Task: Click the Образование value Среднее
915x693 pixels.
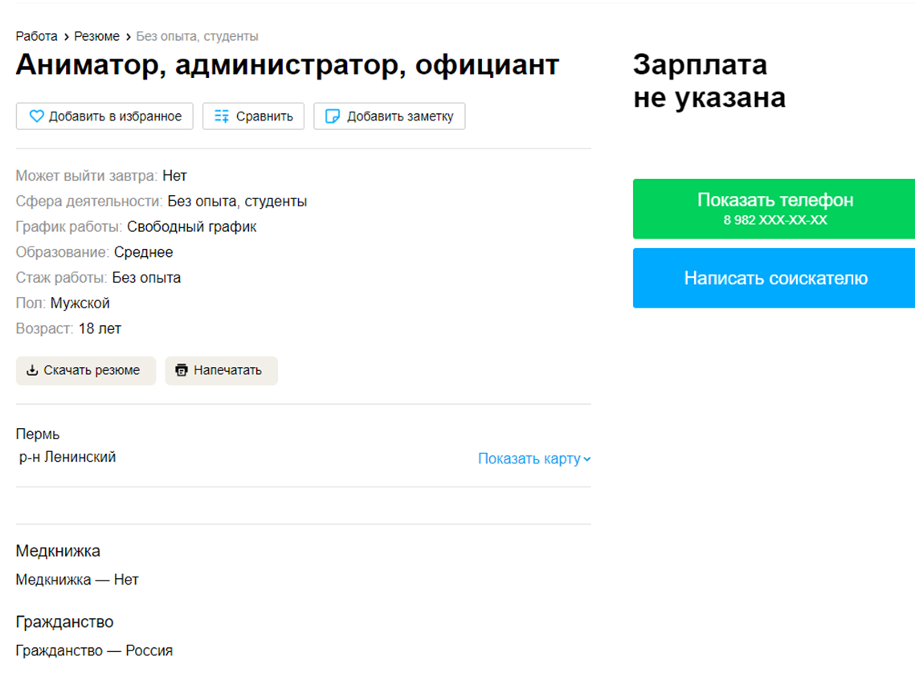Action: click(144, 253)
